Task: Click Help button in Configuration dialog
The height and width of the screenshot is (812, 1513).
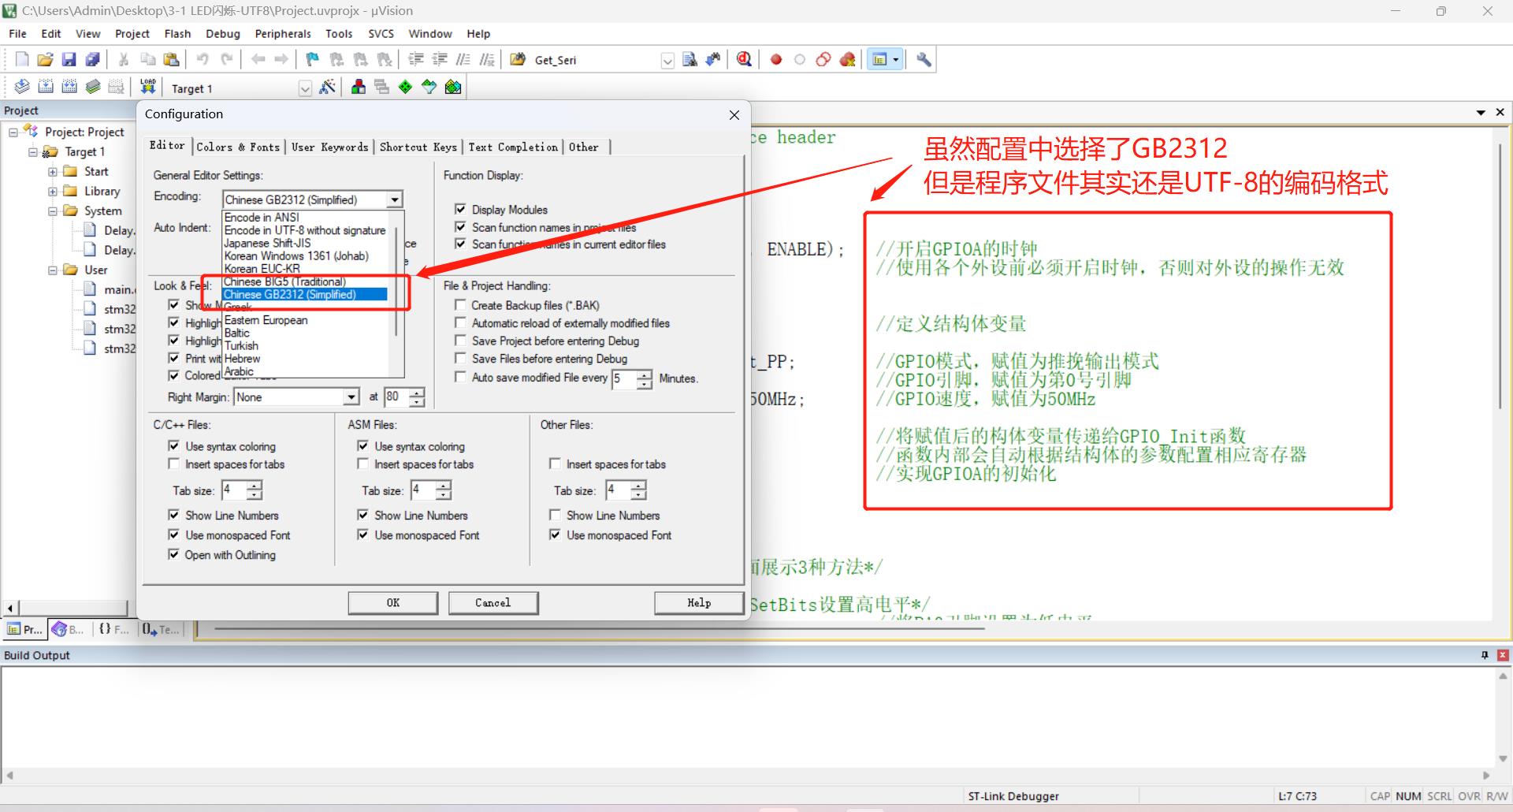Action: (699, 602)
